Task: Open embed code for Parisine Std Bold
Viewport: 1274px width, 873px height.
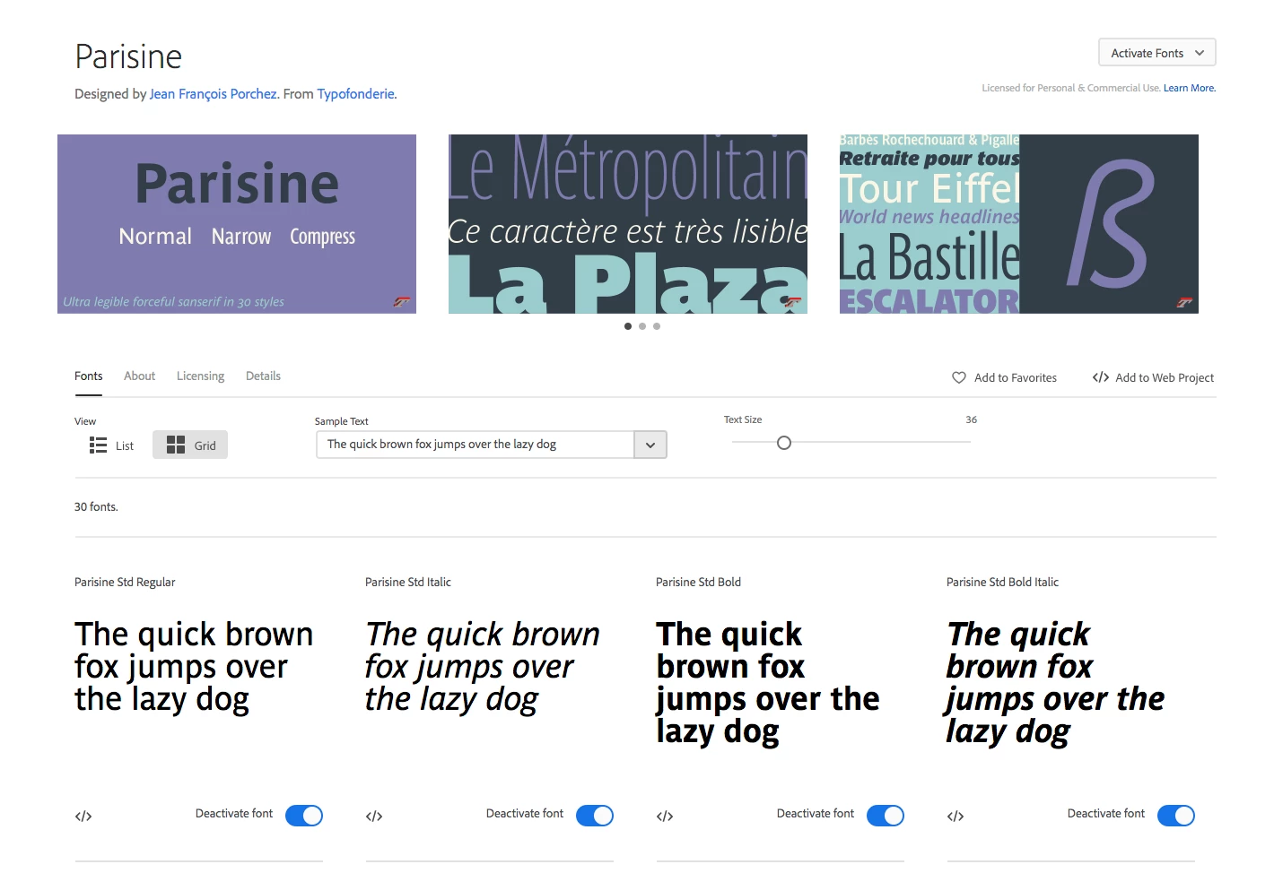Action: tap(665, 817)
